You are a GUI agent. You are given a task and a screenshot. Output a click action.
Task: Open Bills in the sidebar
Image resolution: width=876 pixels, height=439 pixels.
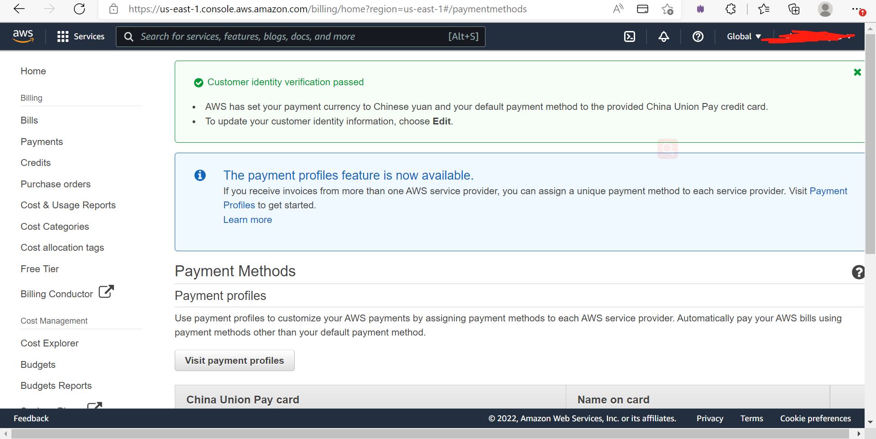tap(29, 120)
